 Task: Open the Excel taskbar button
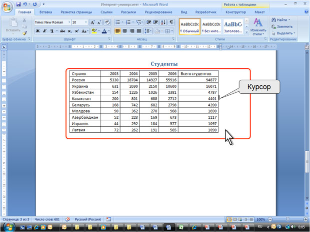click(181, 228)
